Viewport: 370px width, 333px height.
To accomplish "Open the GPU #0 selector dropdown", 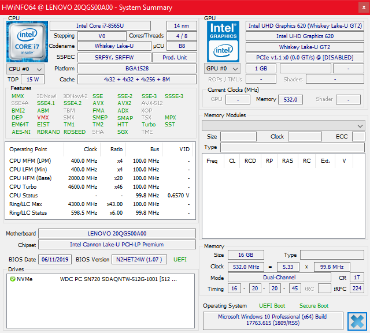I will 223,69.
